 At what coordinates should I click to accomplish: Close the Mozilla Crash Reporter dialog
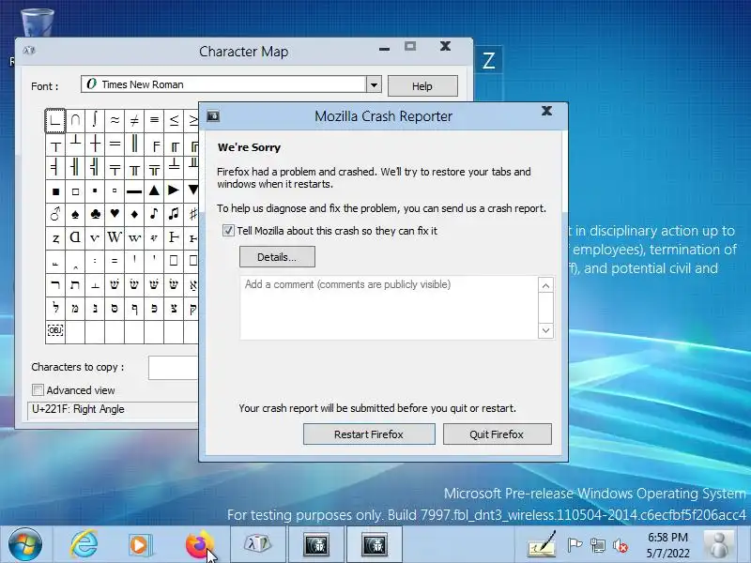click(x=546, y=111)
